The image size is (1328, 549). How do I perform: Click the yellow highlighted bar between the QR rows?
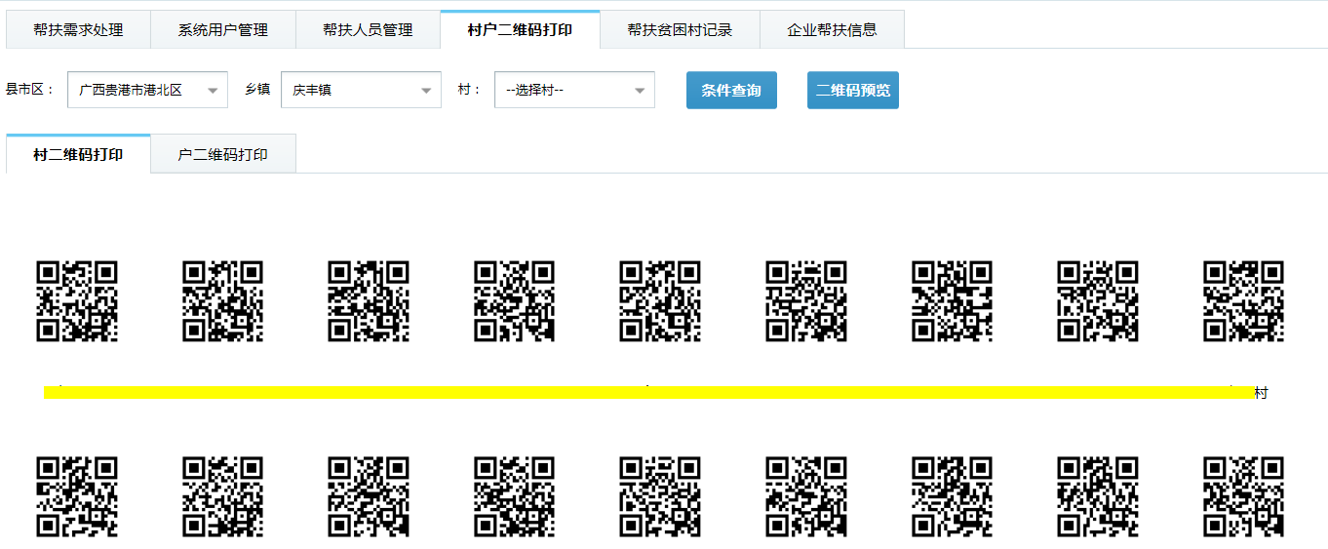click(648, 392)
